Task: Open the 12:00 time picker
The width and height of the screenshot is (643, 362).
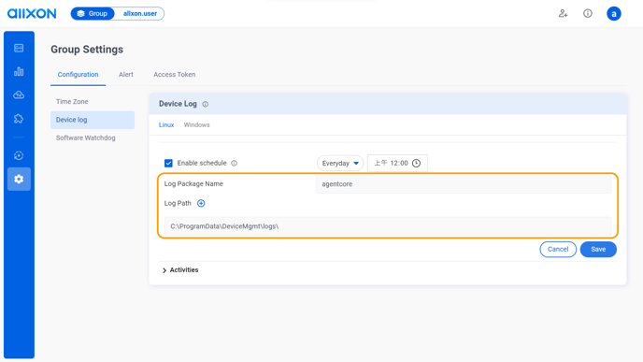Action: click(x=397, y=163)
